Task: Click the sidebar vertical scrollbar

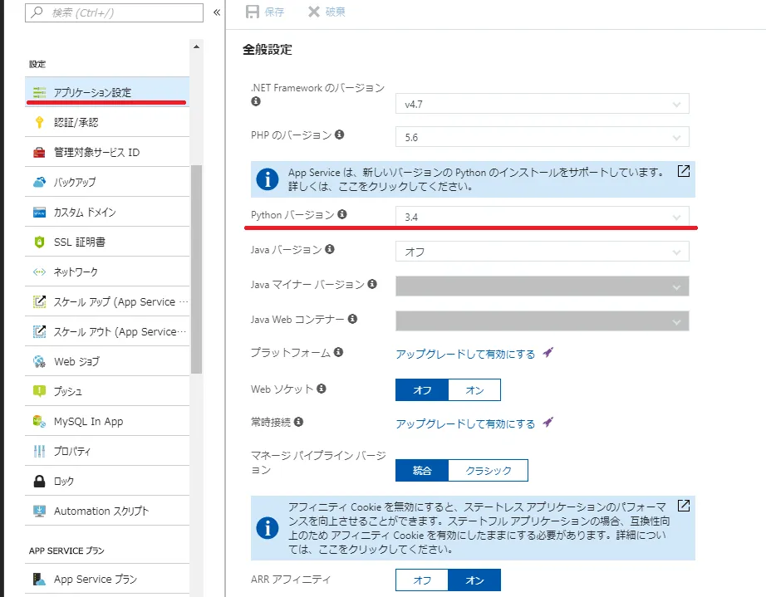Action: point(196,266)
